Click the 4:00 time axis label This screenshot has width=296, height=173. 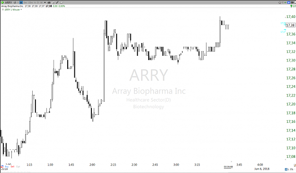click(x=260, y=164)
